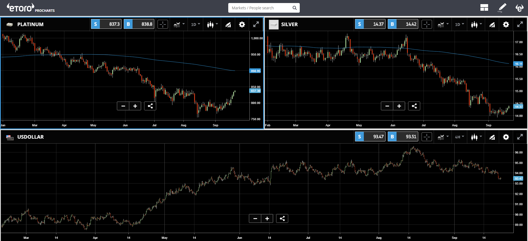Open the layout grid selector icon
The image size is (528, 241).
[x=484, y=8]
